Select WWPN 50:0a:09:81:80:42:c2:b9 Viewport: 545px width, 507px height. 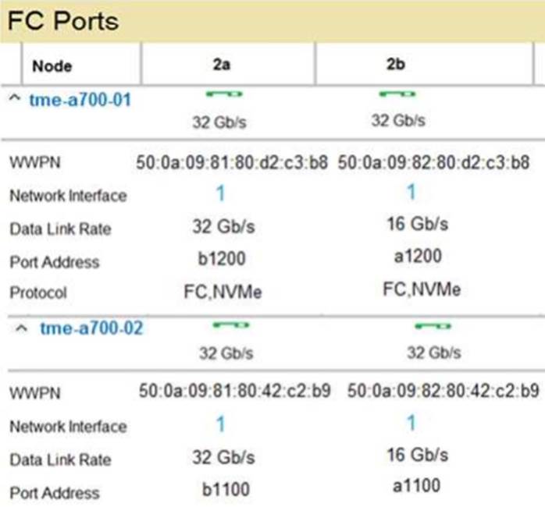[234, 391]
